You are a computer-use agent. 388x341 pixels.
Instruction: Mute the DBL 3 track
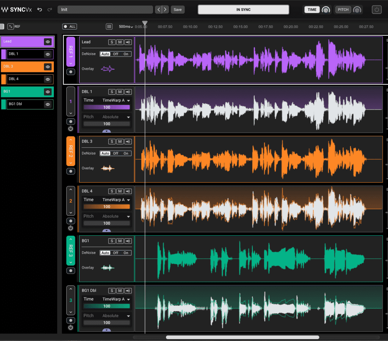pyautogui.click(x=120, y=141)
